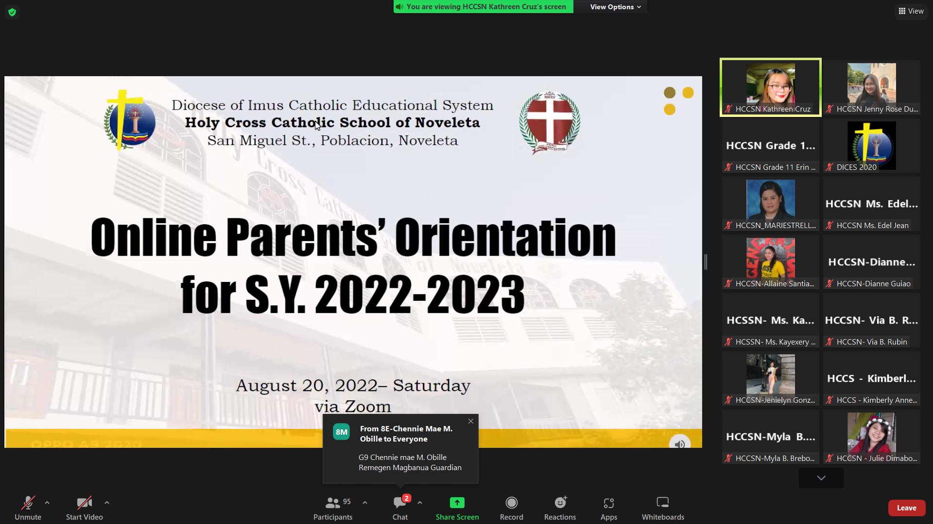933x524 pixels.
Task: Start recording with the Record button
Action: [511, 508]
